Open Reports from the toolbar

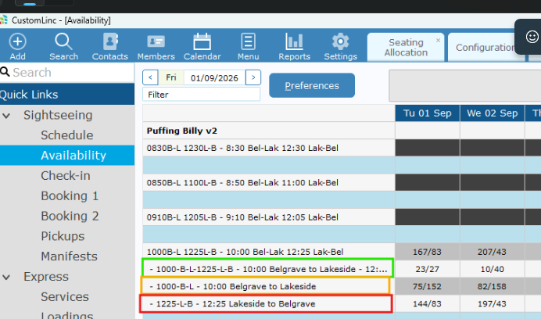tap(294, 47)
